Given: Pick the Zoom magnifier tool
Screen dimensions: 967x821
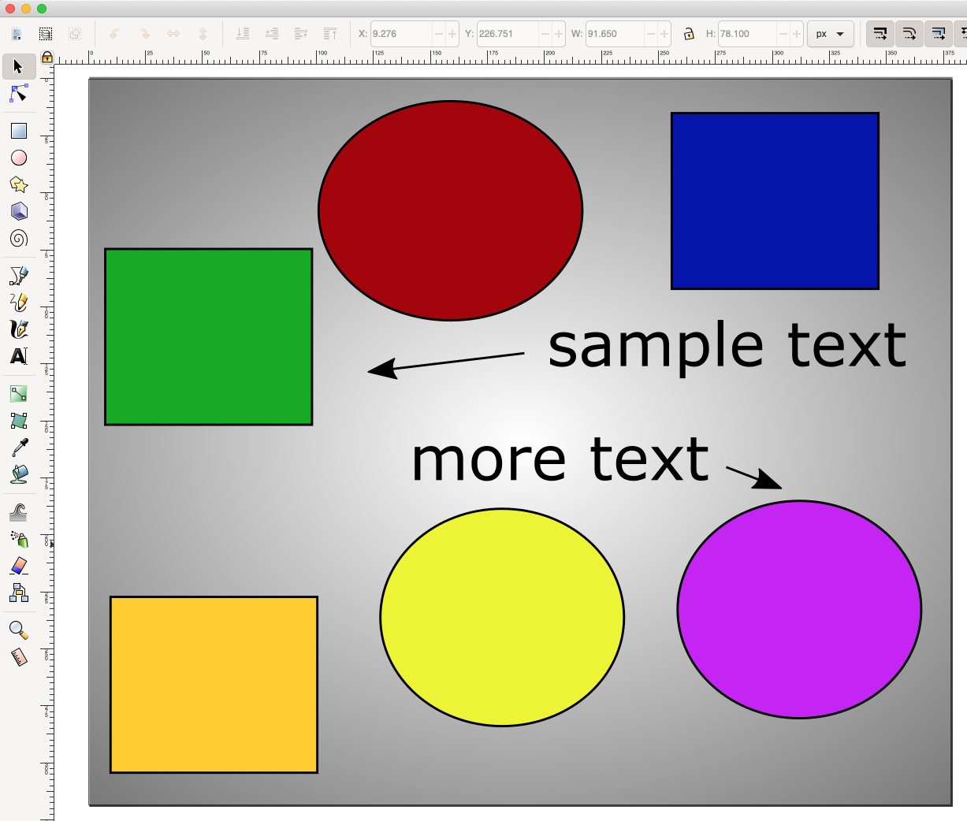Looking at the screenshot, I should [19, 630].
